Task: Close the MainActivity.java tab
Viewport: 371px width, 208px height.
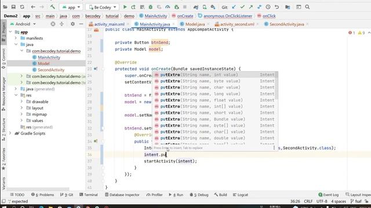Action: tap(173, 24)
